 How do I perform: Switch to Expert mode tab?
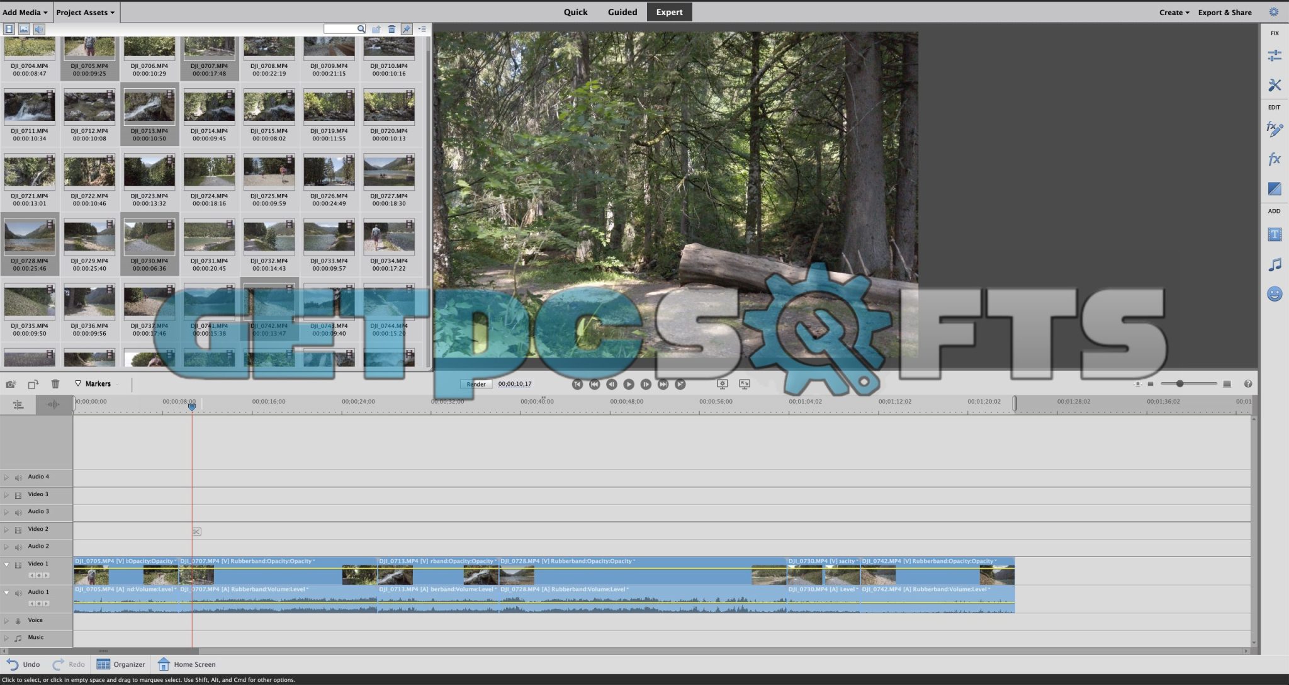point(669,12)
